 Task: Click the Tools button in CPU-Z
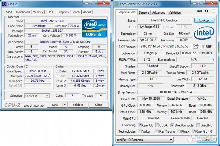55,105
